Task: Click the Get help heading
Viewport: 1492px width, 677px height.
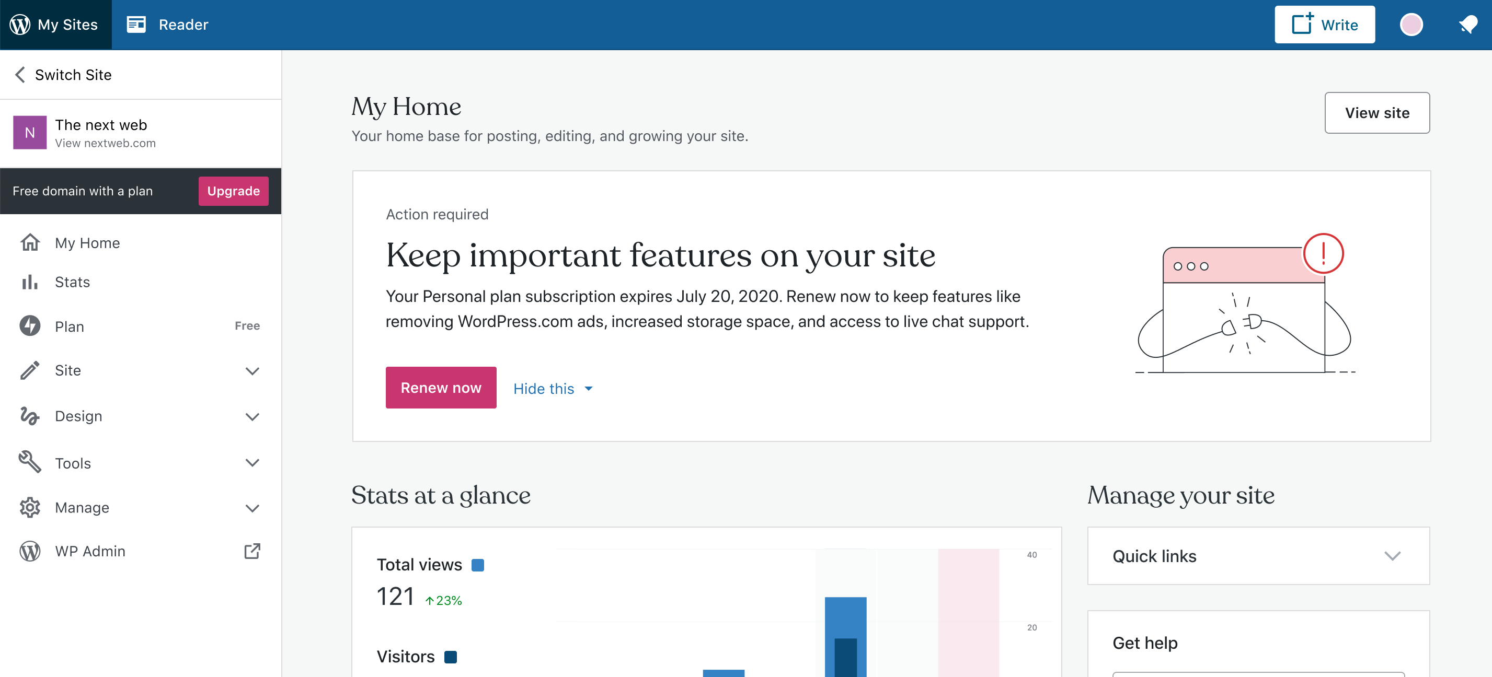Action: click(x=1145, y=643)
